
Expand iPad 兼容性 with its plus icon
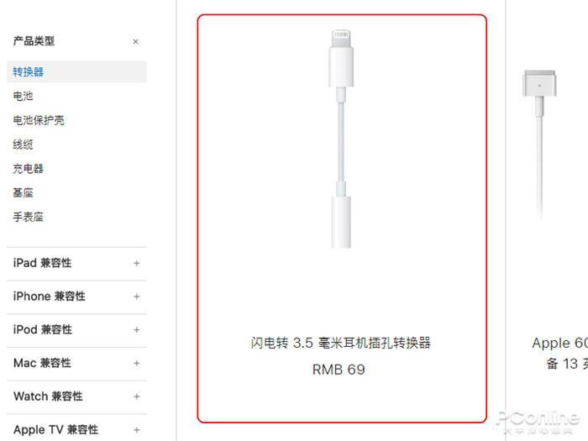click(136, 263)
